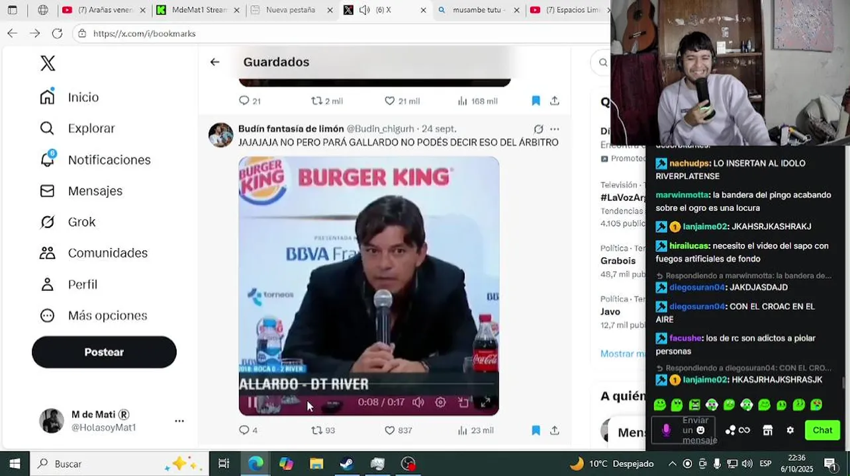Expand Más opciones menu
Screen dimensions: 850x476
tap(93, 315)
